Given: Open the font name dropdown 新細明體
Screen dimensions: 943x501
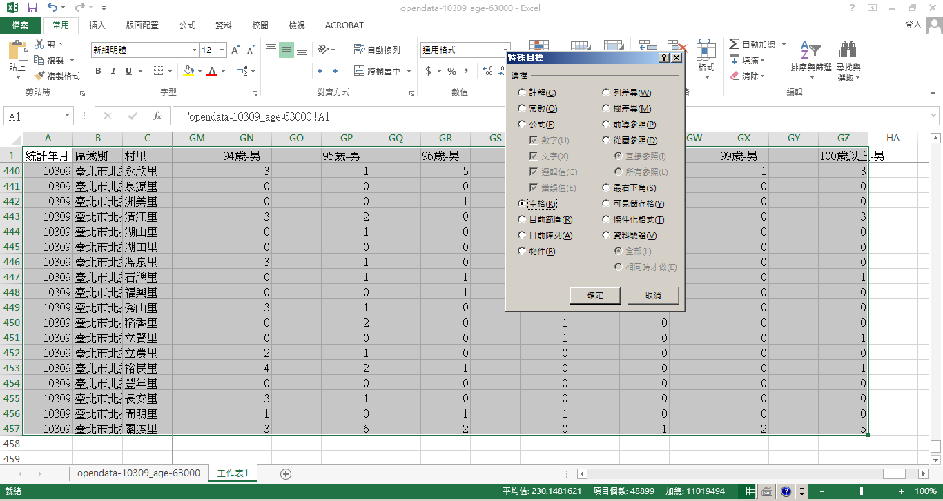Looking at the screenshot, I should coord(194,50).
